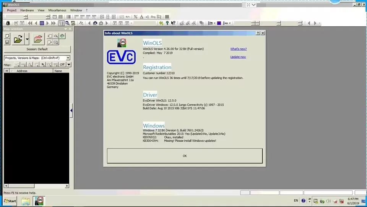Click the black bell icon on toolbar

tap(8, 23)
